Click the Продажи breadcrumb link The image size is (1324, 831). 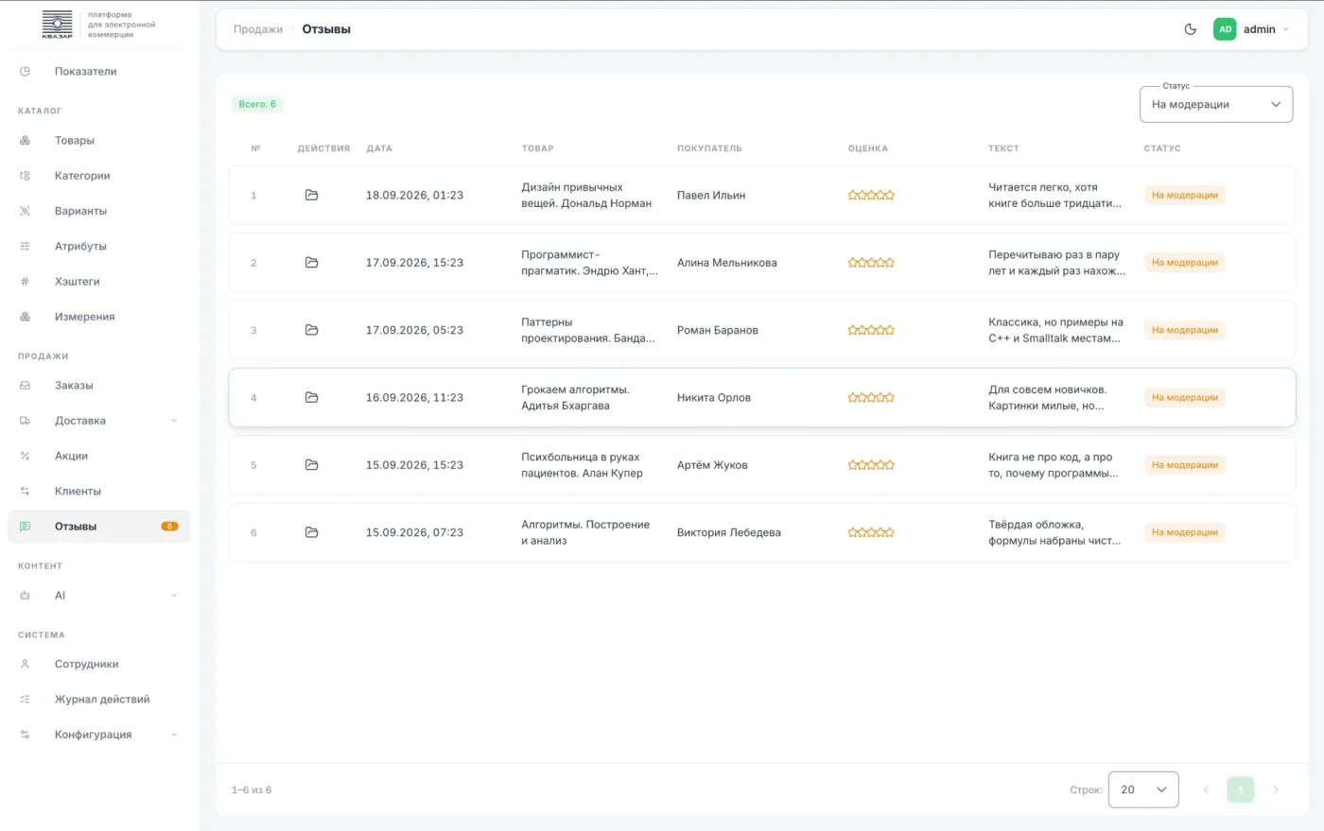pyautogui.click(x=258, y=29)
